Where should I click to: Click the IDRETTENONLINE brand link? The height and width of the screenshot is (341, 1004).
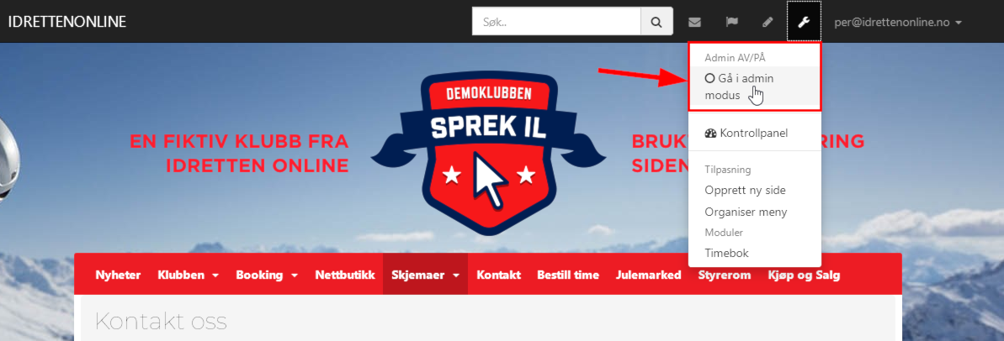point(67,22)
